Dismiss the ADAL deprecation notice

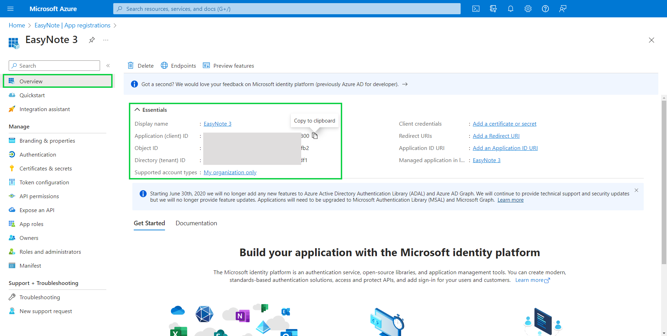coord(636,190)
